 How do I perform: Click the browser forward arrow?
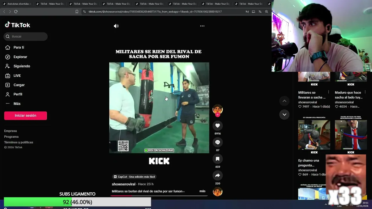tap(10, 12)
